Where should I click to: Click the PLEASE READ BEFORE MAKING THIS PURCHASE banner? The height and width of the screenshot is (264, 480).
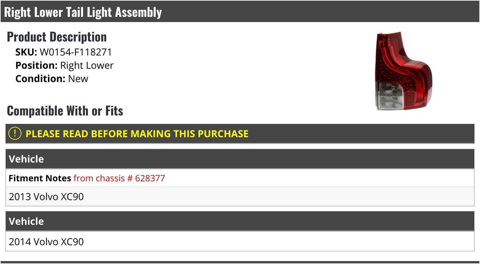tap(240, 134)
